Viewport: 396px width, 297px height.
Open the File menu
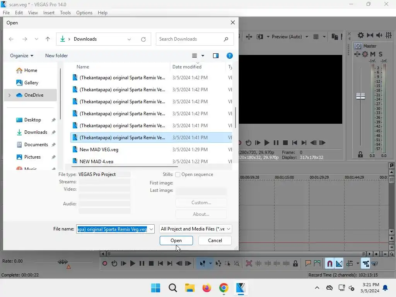coord(6,13)
